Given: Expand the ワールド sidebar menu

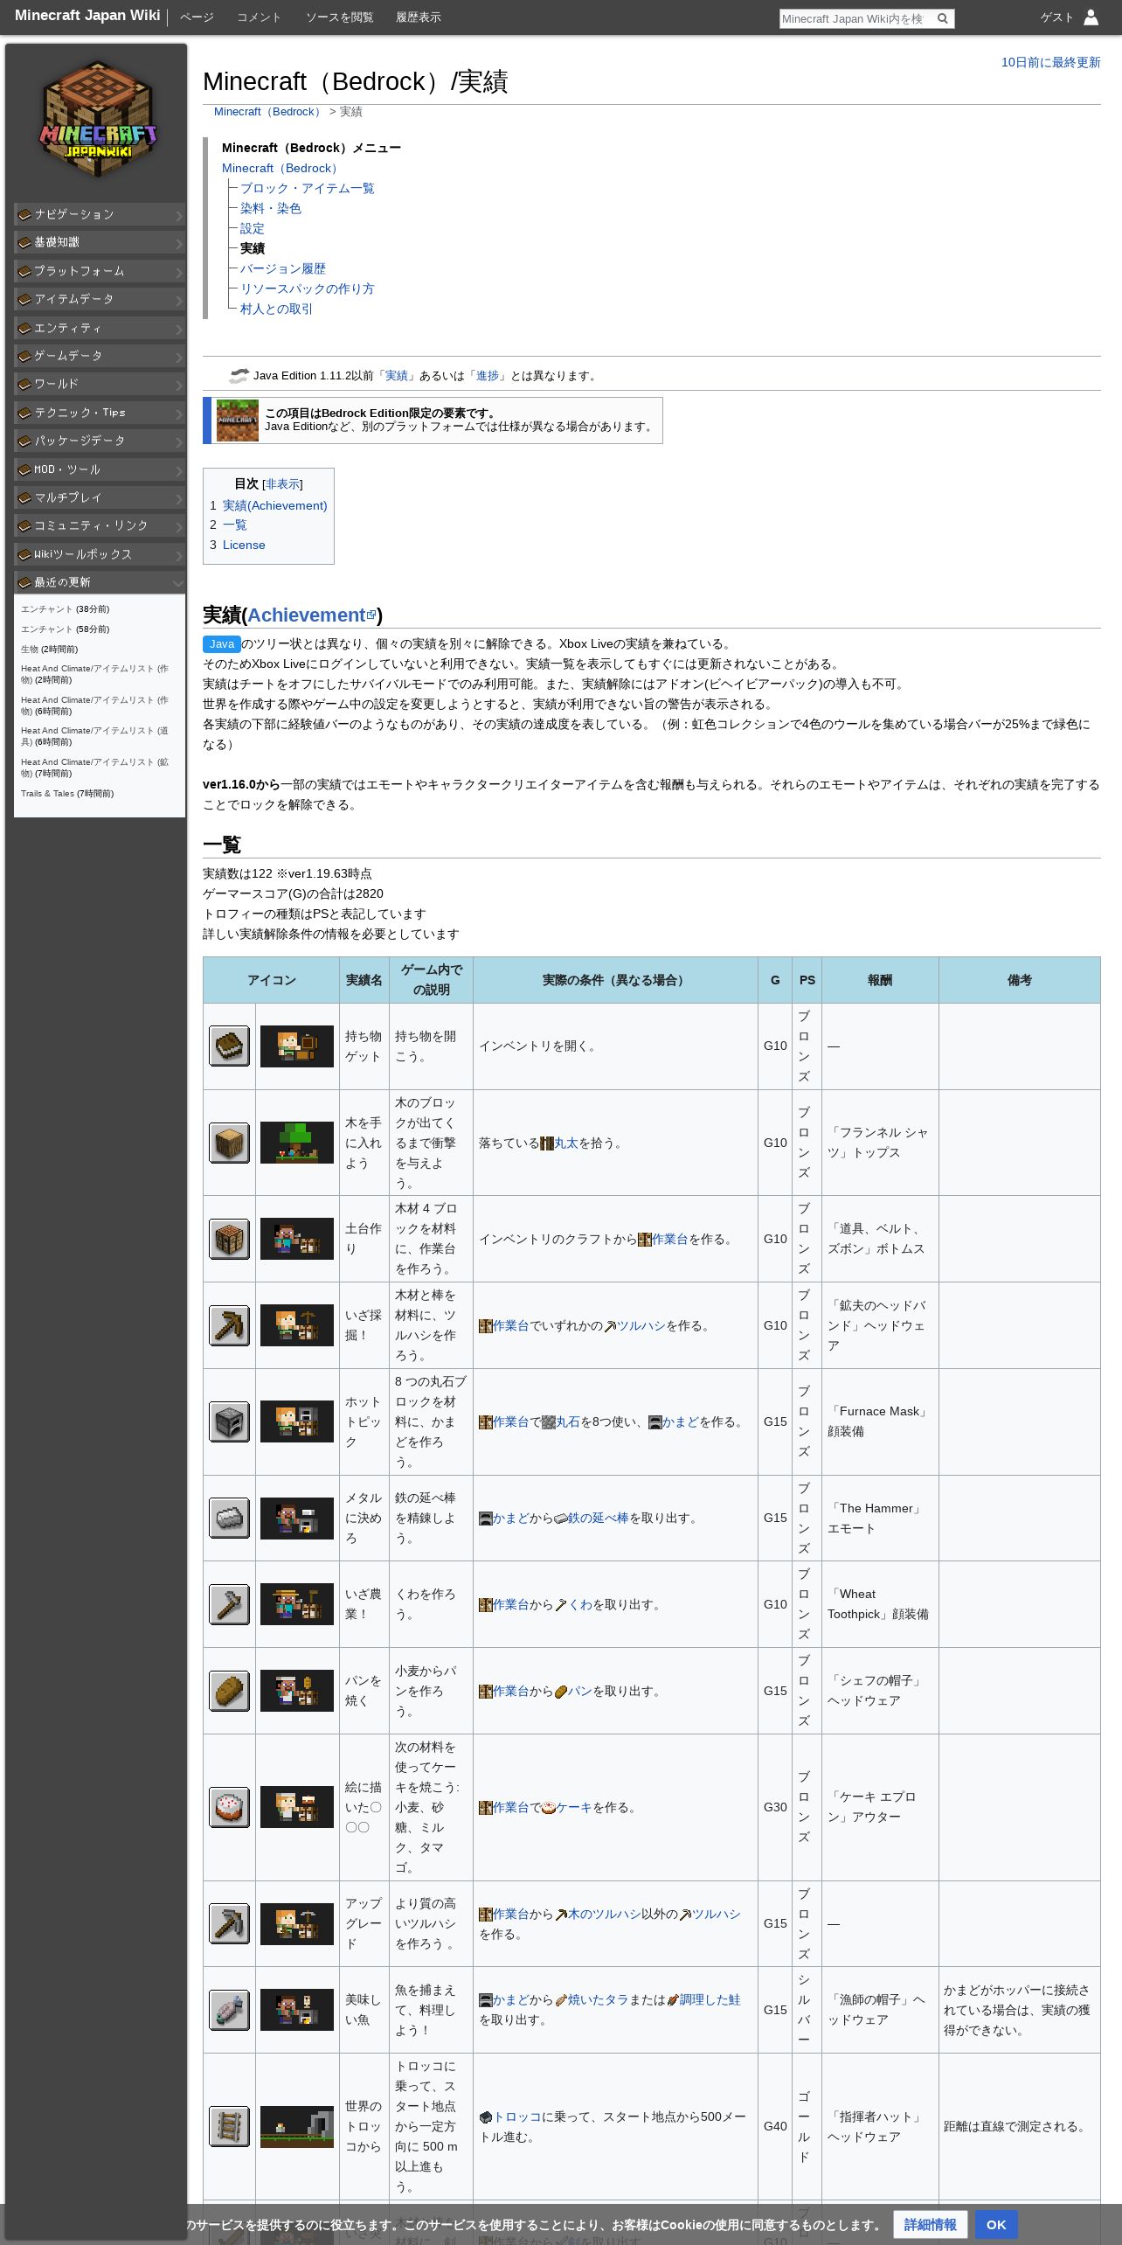Looking at the screenshot, I should click(100, 384).
